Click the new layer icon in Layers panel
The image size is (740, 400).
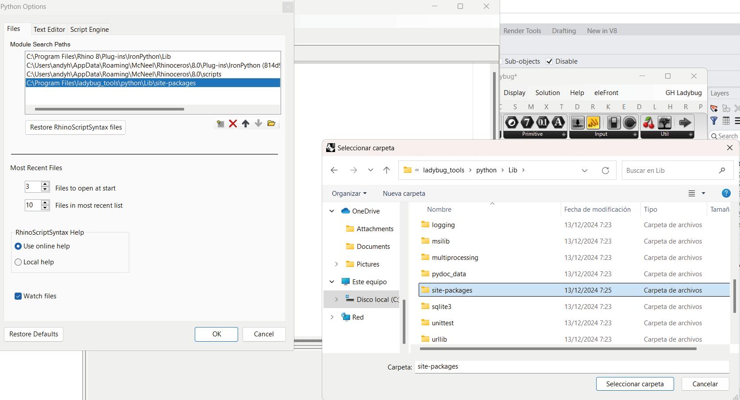tap(714, 108)
